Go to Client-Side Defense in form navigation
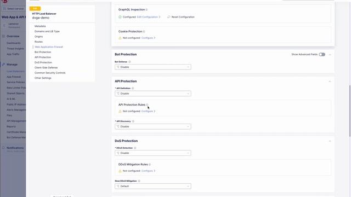Image resolution: width=351 pixels, height=197 pixels. pos(46,68)
